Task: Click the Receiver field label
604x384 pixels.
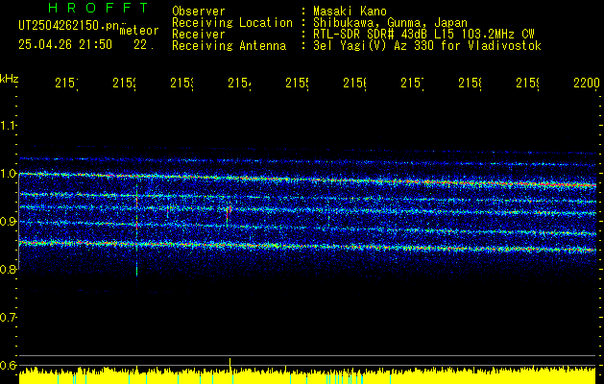Action: [x=199, y=35]
